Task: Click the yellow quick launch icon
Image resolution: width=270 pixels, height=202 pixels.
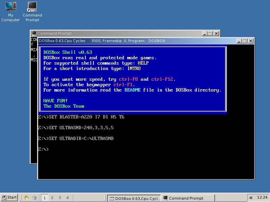Action: (x=26, y=198)
